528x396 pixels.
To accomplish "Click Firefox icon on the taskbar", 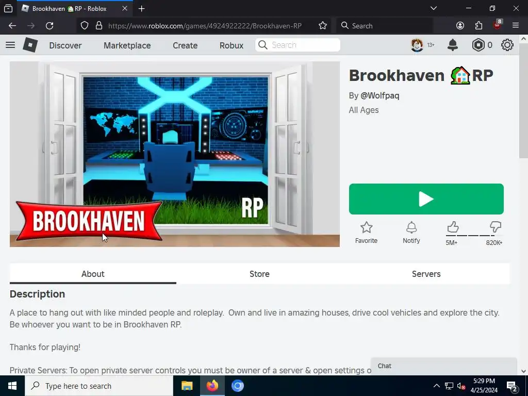I will [x=212, y=386].
